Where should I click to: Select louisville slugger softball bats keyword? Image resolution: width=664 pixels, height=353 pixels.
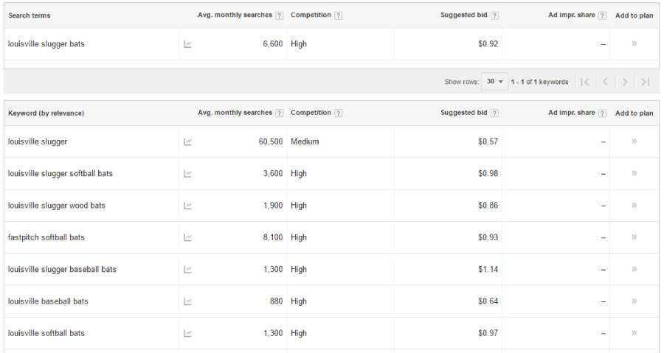point(60,174)
